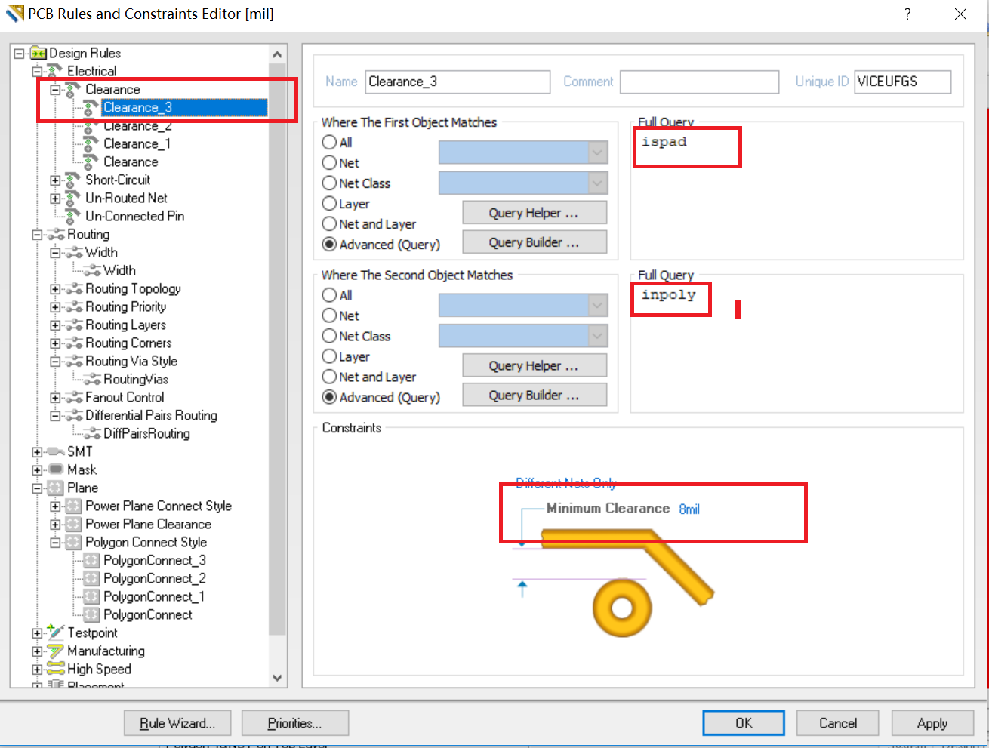The height and width of the screenshot is (748, 989).
Task: Click the Manufacturing category icon
Action: [55, 651]
